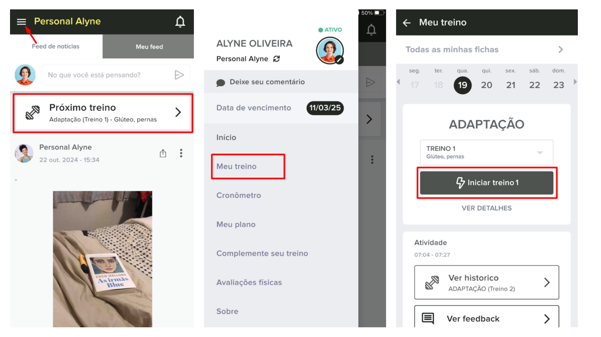Open the hamburger menu beside Personal Alyne
Viewport: 601px width, 337px height.
(21, 22)
